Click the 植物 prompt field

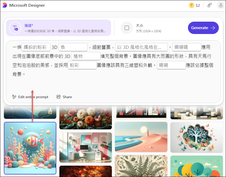coord(86,56)
